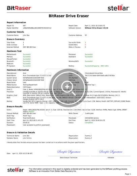
Task: Click the 'Page 1' footer text
Action: [128, 174]
